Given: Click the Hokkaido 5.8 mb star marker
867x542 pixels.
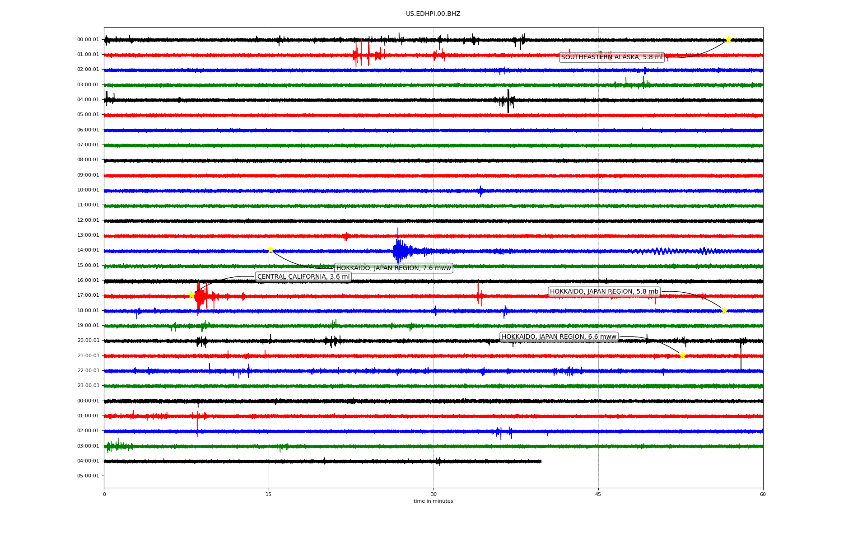Looking at the screenshot, I should (724, 310).
